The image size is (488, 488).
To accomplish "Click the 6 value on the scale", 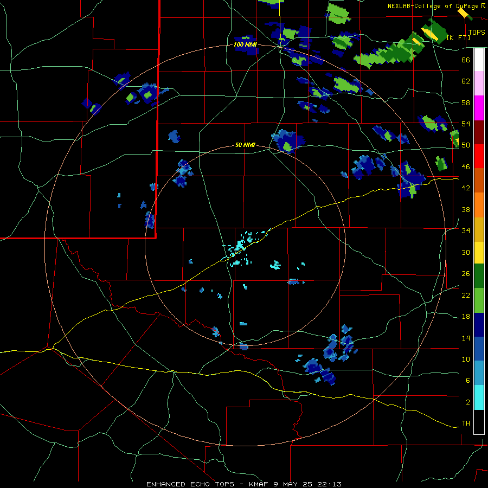I will tap(468, 381).
